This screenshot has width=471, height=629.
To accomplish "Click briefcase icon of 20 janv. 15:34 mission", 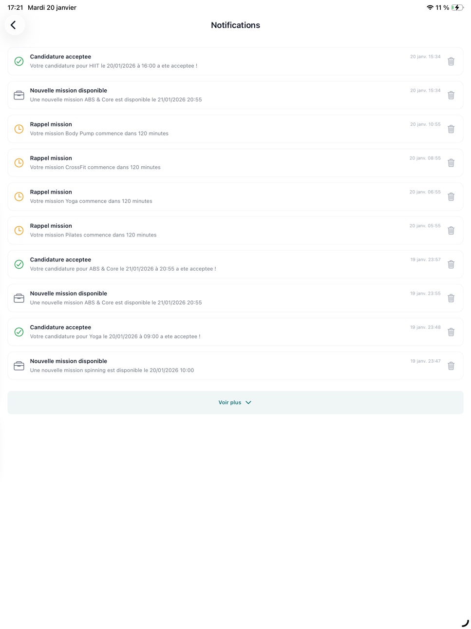I will tap(19, 95).
